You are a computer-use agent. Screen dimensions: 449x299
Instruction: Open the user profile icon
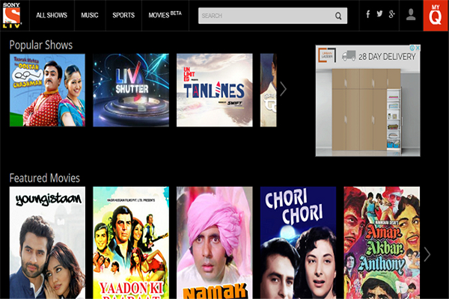click(x=411, y=14)
